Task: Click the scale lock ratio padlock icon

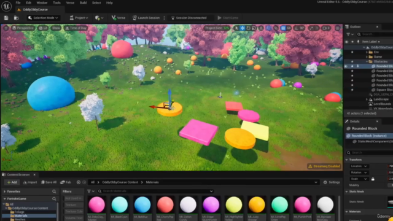Action: [x=373, y=179]
